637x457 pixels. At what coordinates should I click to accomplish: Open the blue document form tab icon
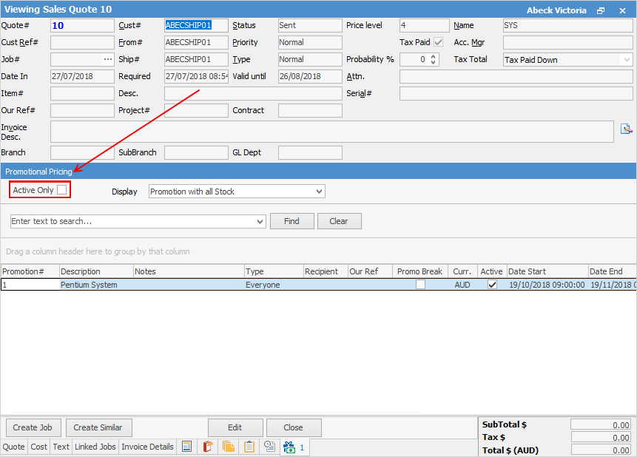[186, 447]
